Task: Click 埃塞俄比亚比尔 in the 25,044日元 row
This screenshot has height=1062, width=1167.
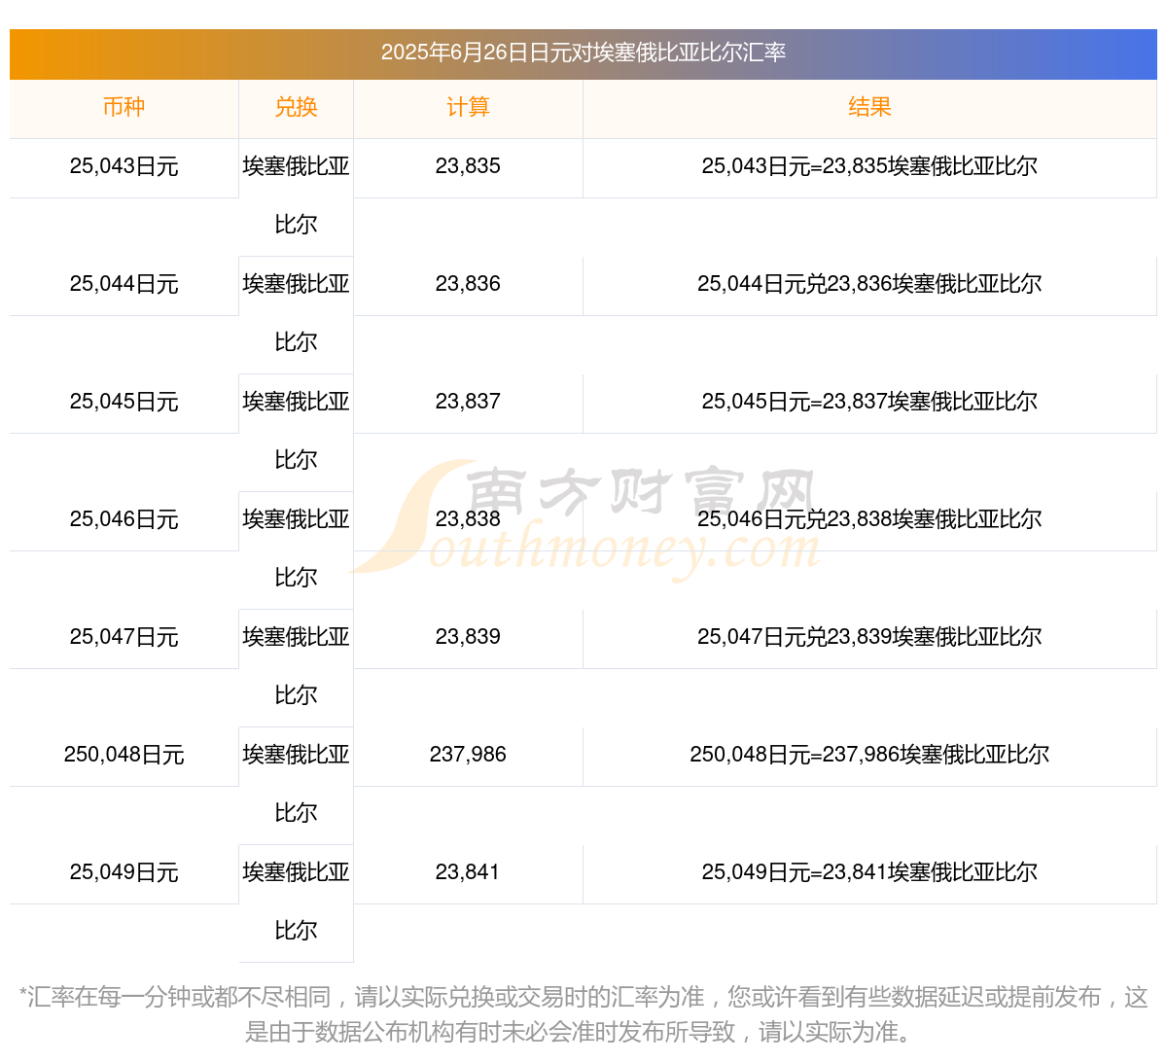Action: pos(296,313)
